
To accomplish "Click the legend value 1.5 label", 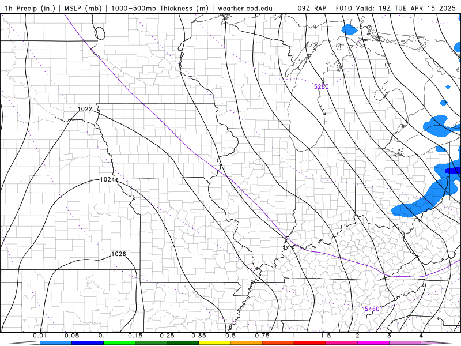I will (326, 336).
